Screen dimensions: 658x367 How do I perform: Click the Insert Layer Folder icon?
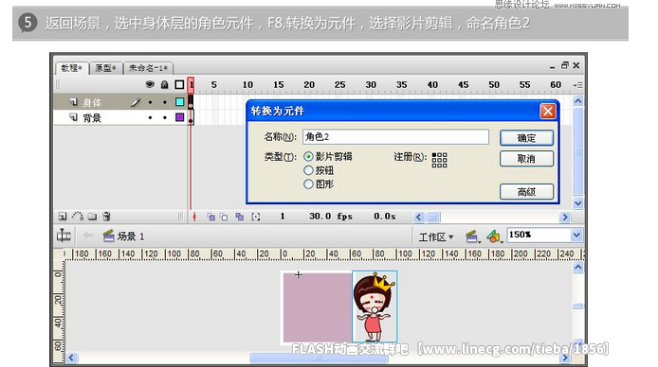(92, 217)
